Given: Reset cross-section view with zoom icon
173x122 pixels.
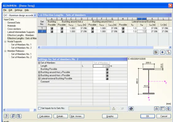Looking at the screenshot, I should (168, 108).
